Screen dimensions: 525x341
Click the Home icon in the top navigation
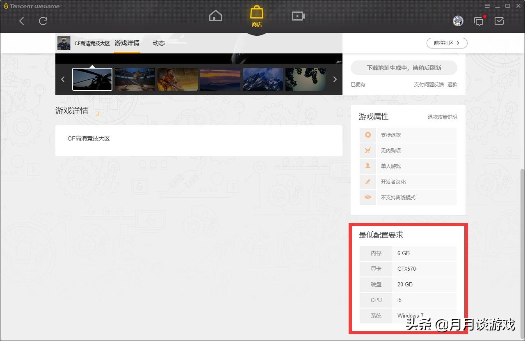(x=215, y=15)
